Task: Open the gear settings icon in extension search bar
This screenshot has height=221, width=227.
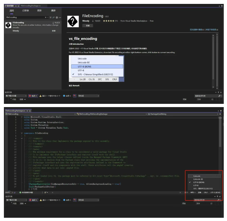Action: [x=57, y=18]
